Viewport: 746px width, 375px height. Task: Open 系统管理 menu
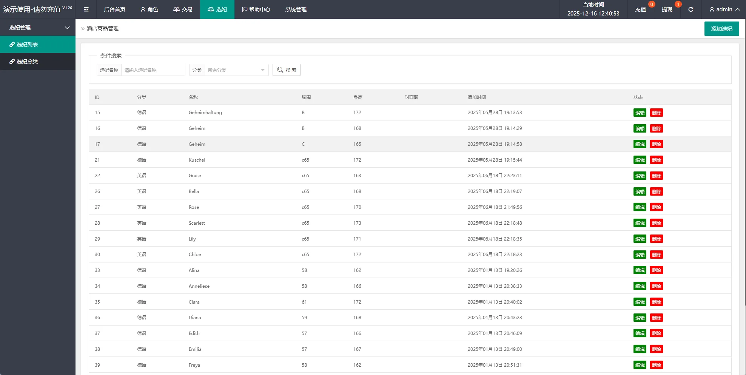[296, 9]
